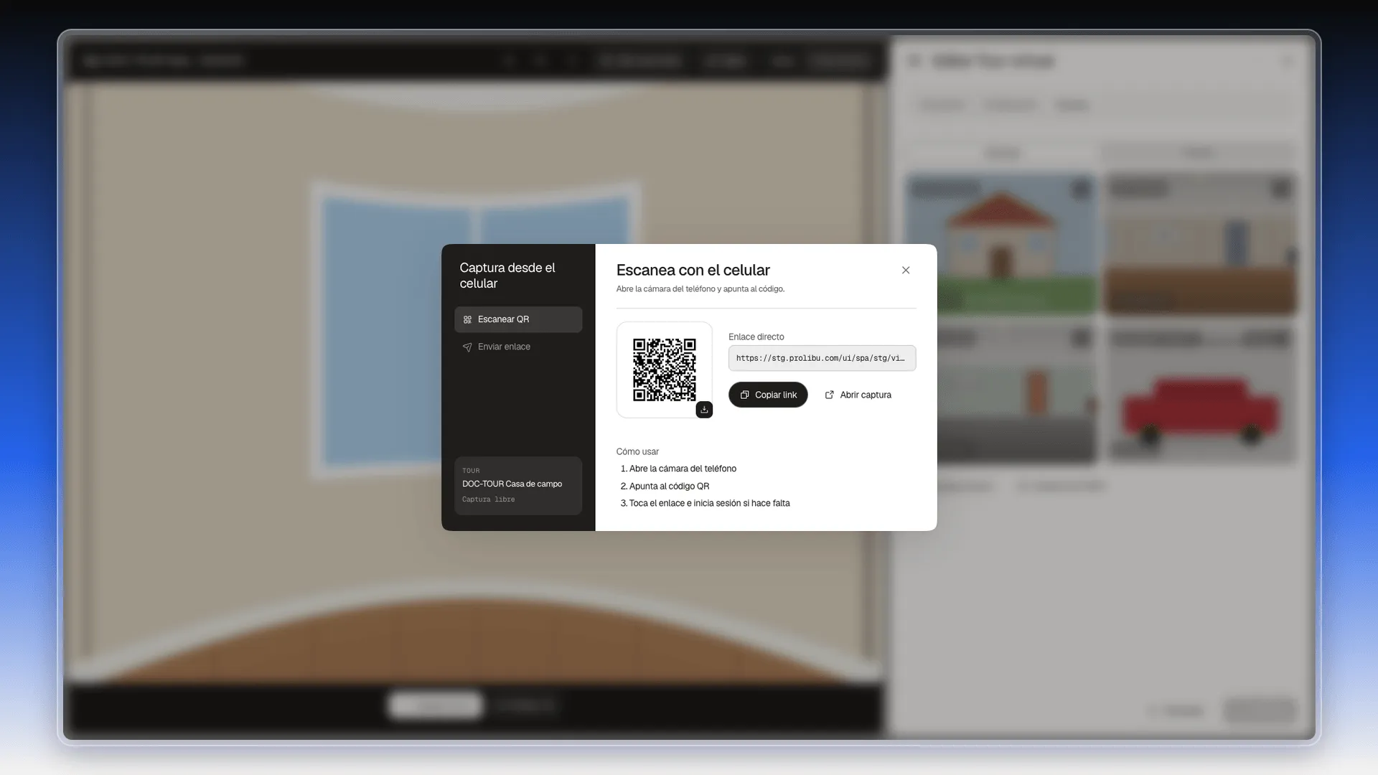Click the DOC-TOUR Casa de campo card
Image resolution: width=1378 pixels, height=775 pixels.
pos(517,486)
